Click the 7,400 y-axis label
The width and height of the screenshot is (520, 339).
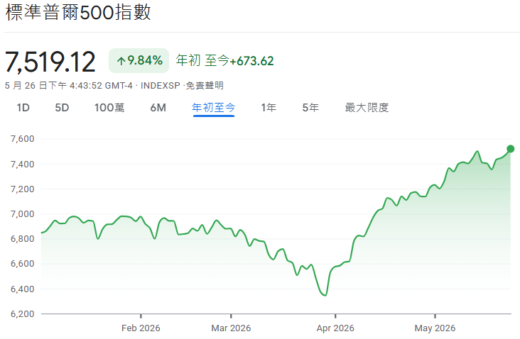23,165
